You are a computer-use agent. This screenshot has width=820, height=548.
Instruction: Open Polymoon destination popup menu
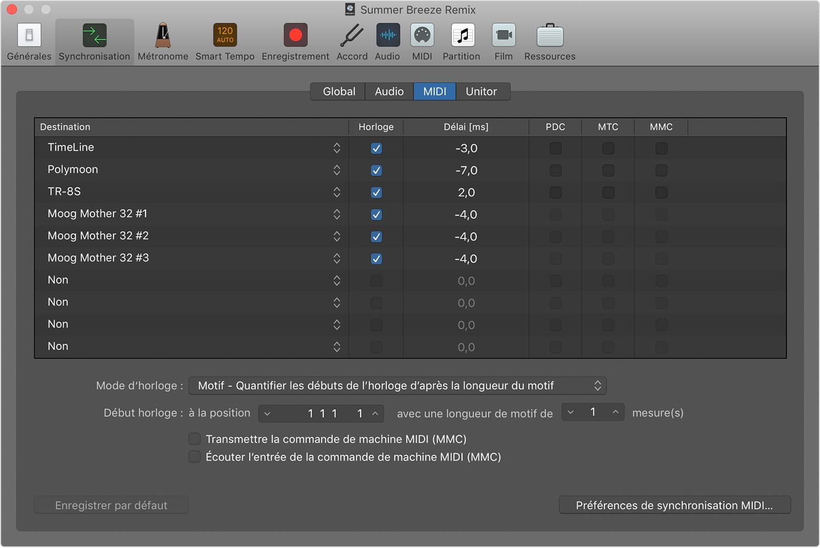pyautogui.click(x=337, y=170)
